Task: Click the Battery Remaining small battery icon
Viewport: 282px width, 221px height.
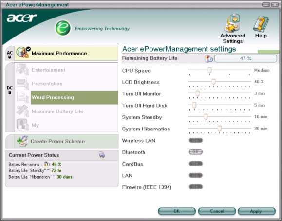Action: pos(47,164)
